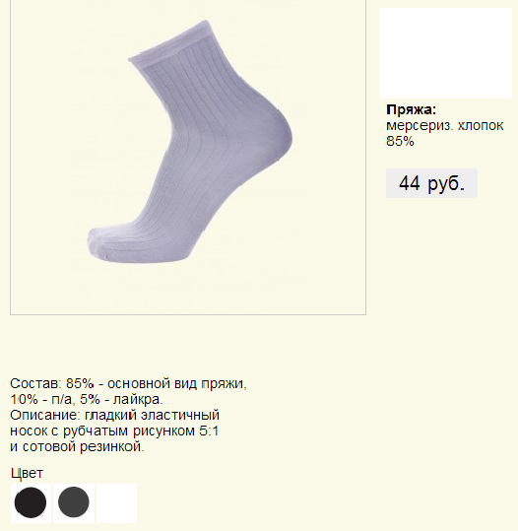Click the 44 руб. price button
518x531 pixels.
click(x=431, y=183)
